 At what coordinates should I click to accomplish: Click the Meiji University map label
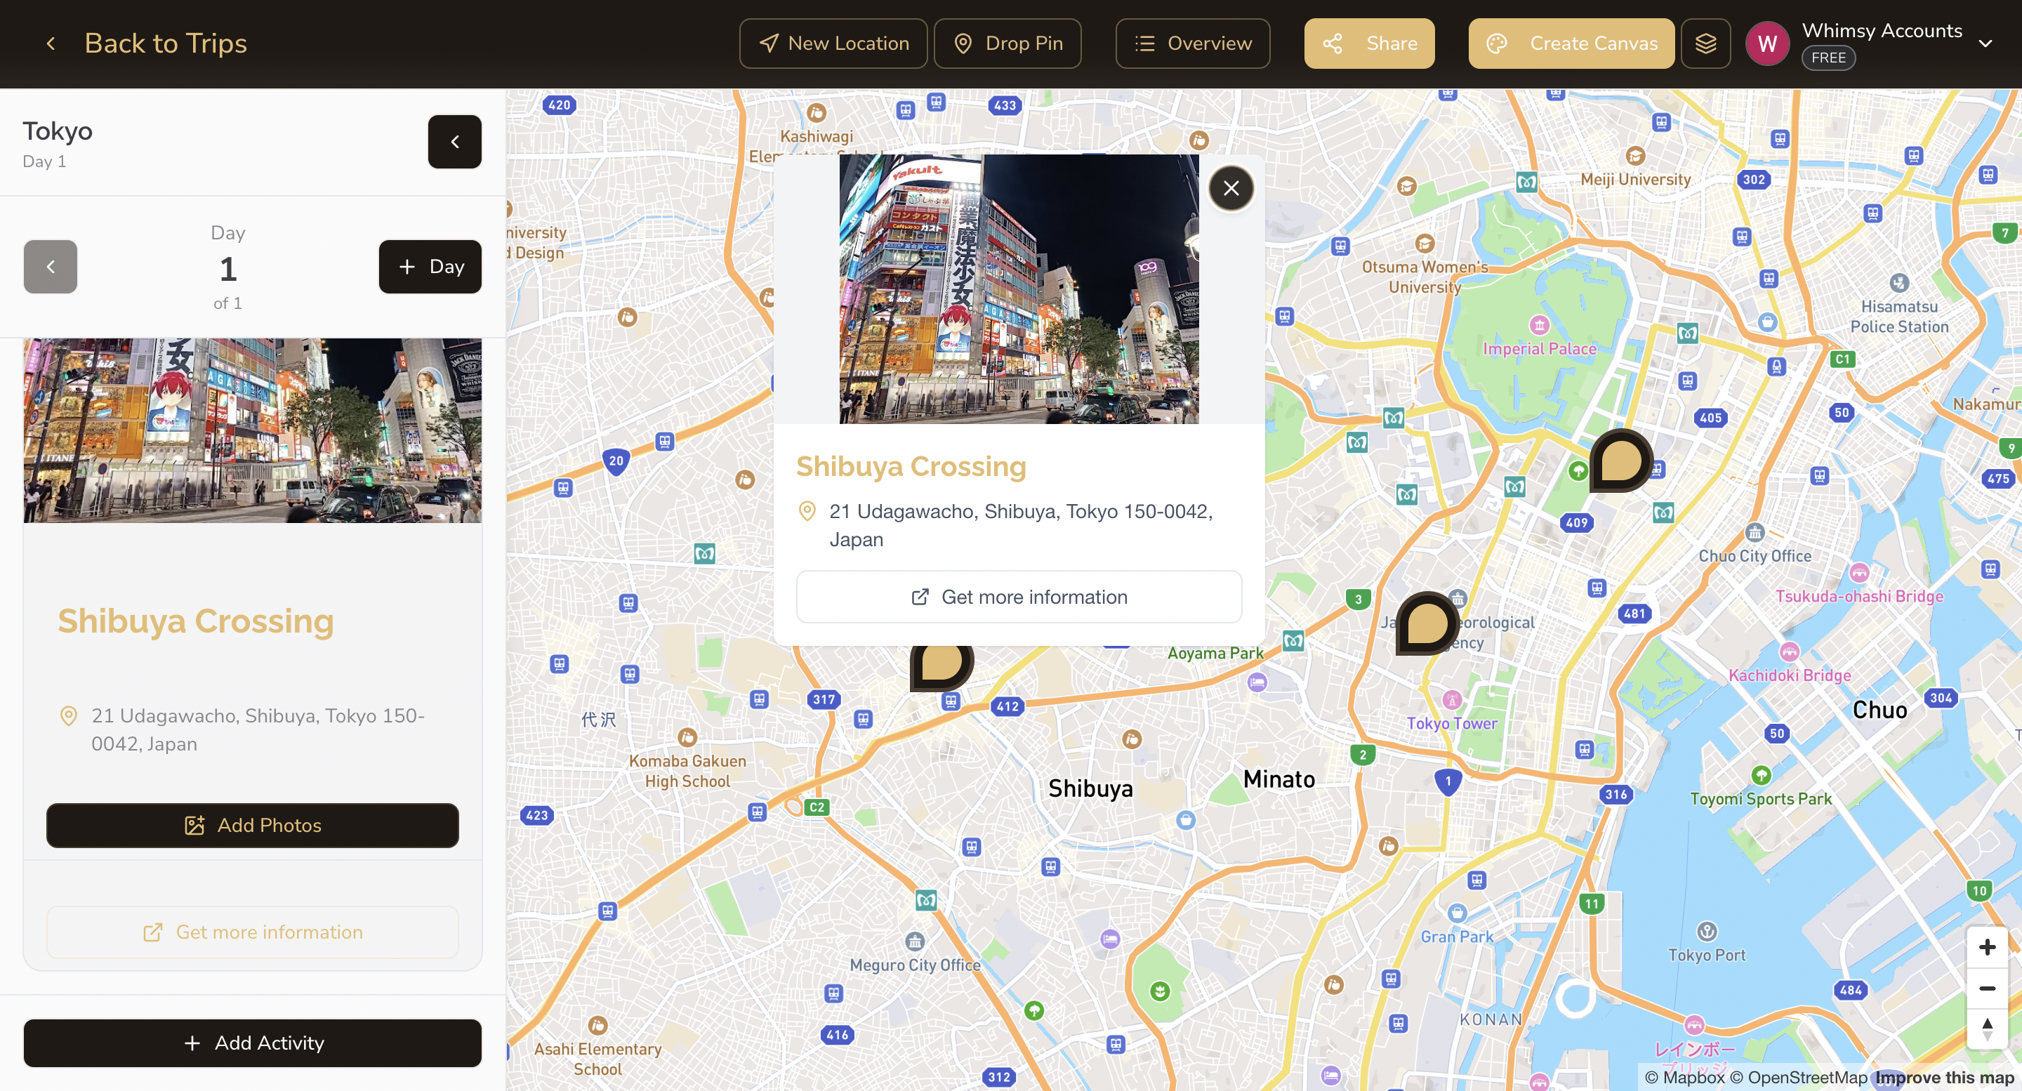(1635, 179)
